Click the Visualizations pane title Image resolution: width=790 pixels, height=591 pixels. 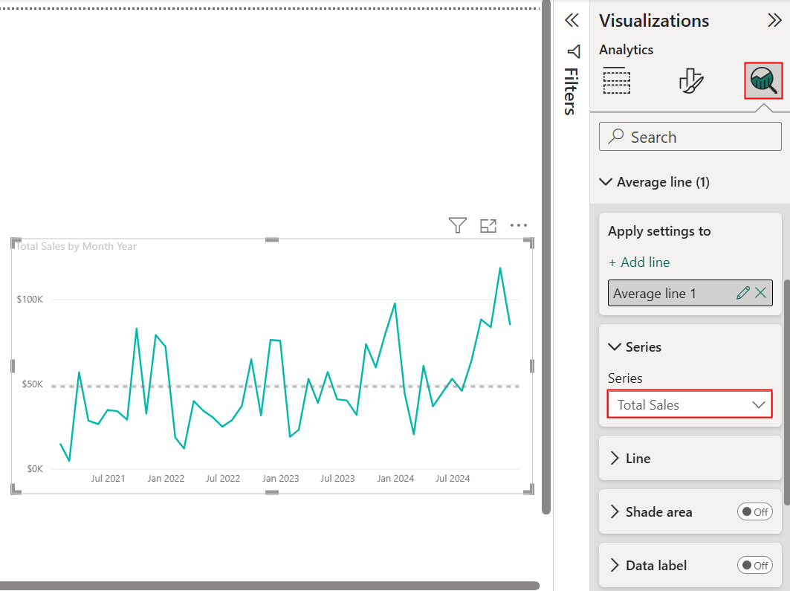click(654, 21)
